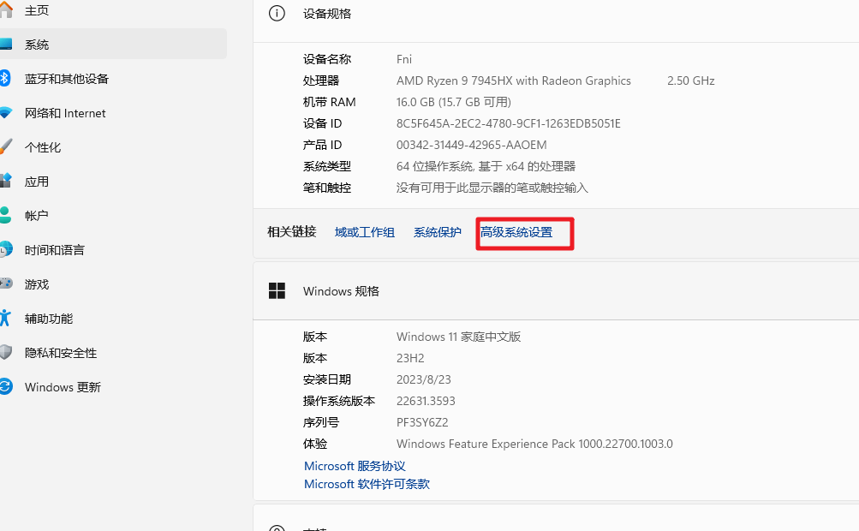The width and height of the screenshot is (859, 531).
Task: Click the serial number PF3SY6Z2
Action: click(422, 422)
